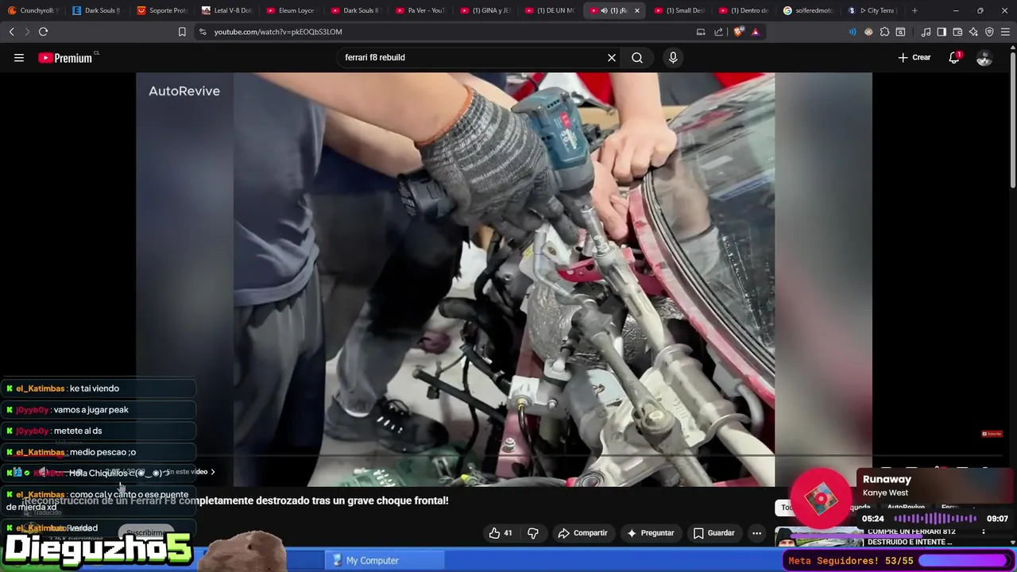This screenshot has height=572, width=1017.
Task: Open the tab search icon
Action: click(900, 32)
